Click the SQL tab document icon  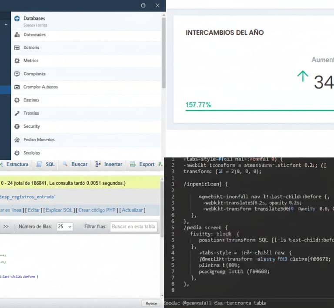pos(39,164)
